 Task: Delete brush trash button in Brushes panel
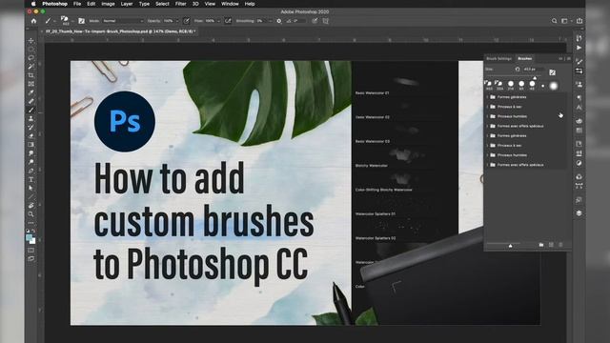pos(560,245)
